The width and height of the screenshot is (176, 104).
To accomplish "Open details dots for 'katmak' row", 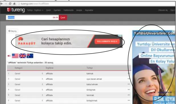I will (x=129, y=73).
